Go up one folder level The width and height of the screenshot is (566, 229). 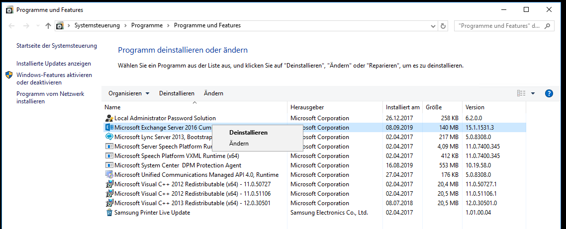(x=48, y=26)
